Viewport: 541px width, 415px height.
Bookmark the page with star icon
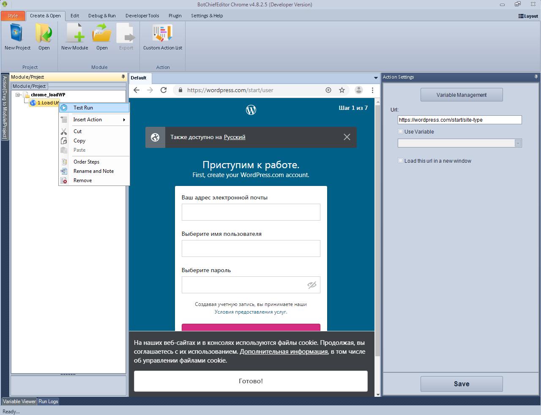coord(342,90)
